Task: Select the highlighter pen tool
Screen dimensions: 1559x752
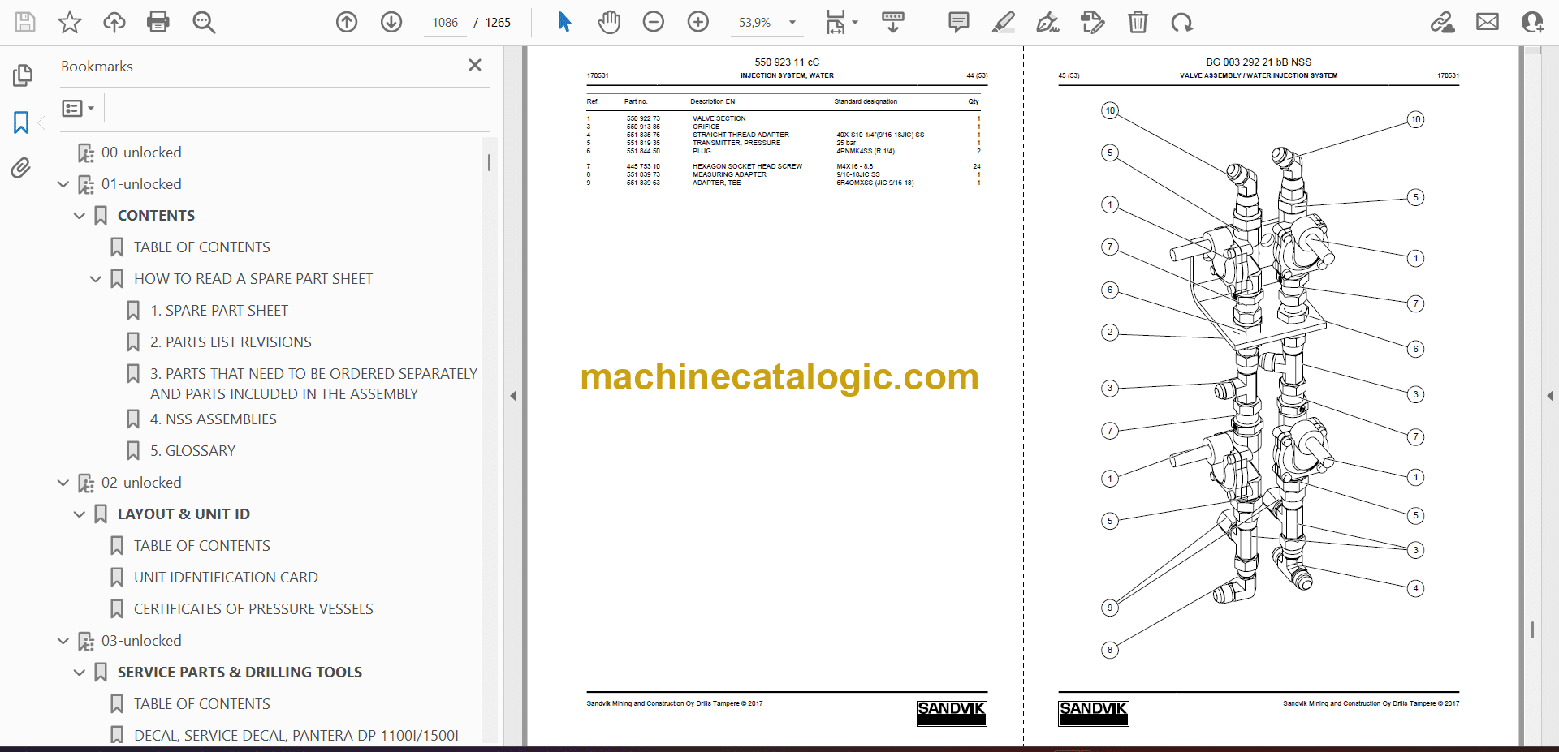Action: click(x=1003, y=22)
